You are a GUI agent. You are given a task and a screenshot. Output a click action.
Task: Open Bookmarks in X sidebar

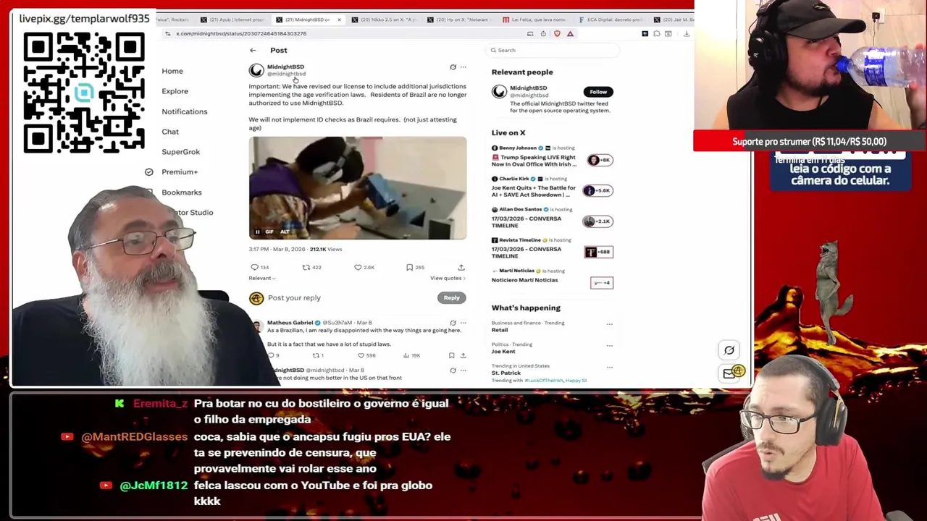point(181,192)
